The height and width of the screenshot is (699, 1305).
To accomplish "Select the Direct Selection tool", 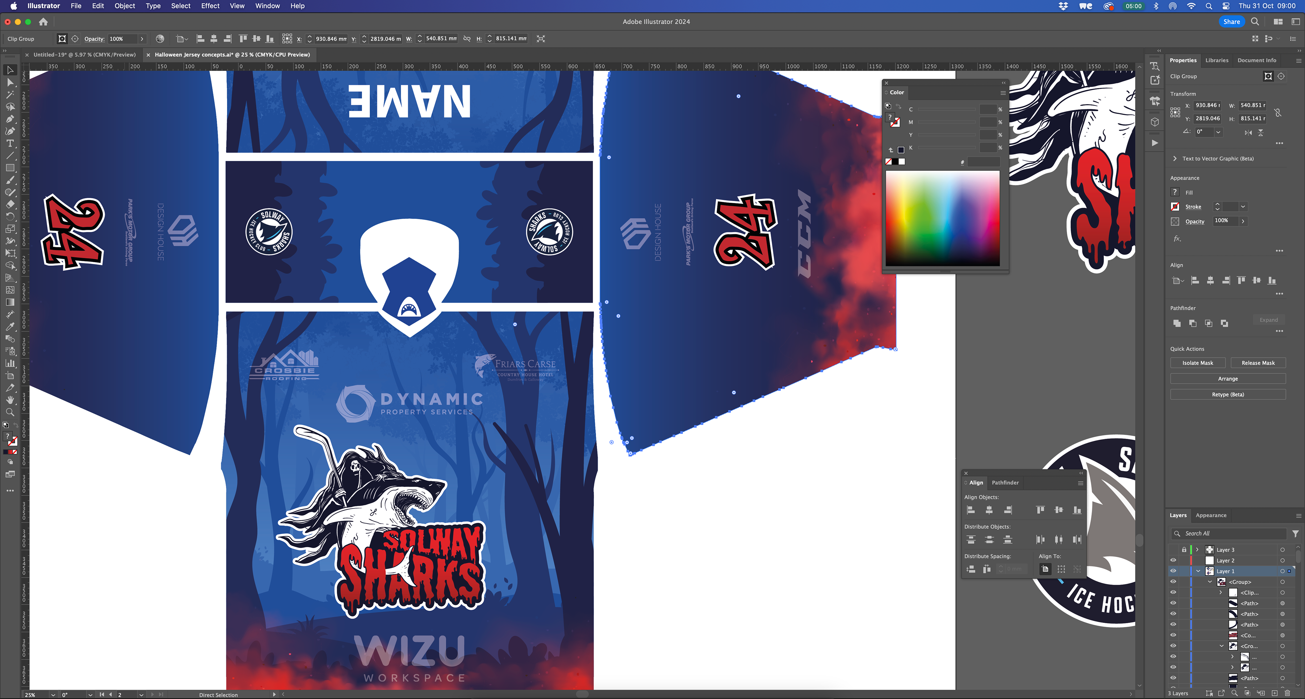I will tap(10, 83).
